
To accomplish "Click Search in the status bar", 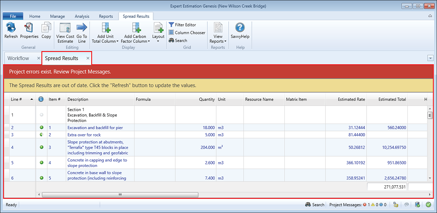I will 315,205.
